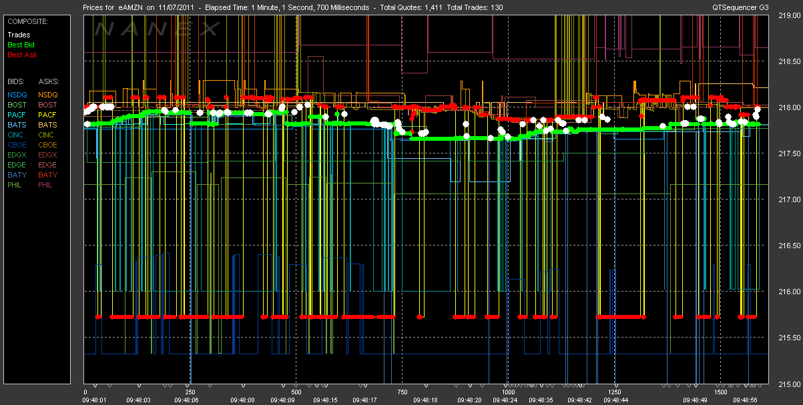
Task: Click EDGE under the BIDS column
Action: pos(17,165)
